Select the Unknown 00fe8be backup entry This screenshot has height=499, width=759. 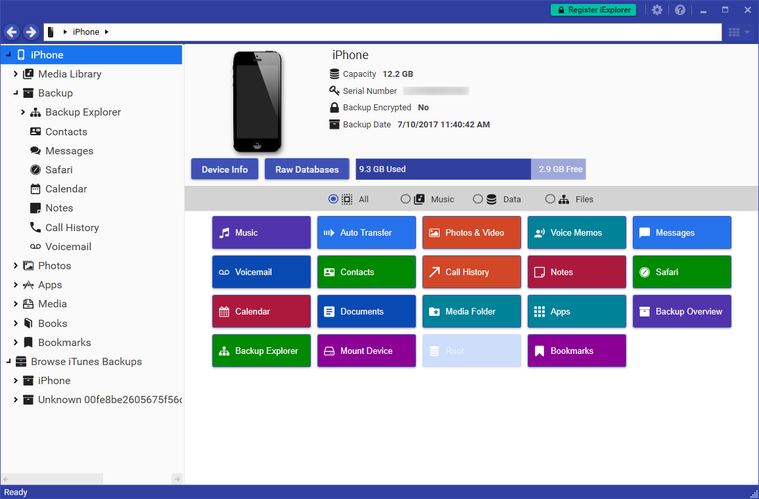click(110, 400)
